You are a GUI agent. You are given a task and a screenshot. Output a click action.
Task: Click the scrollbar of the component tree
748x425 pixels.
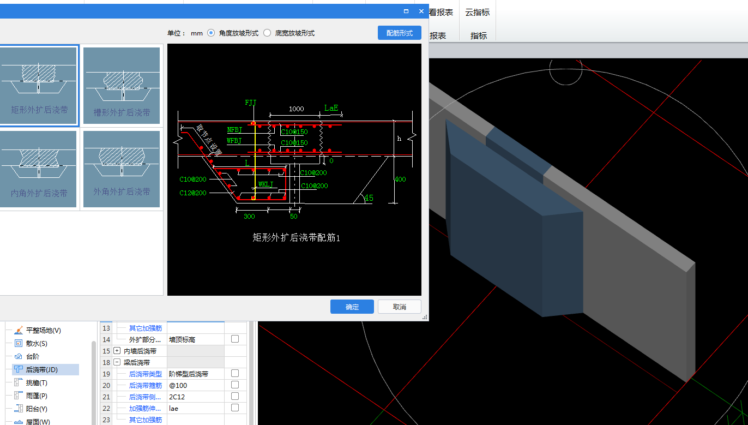pos(94,382)
